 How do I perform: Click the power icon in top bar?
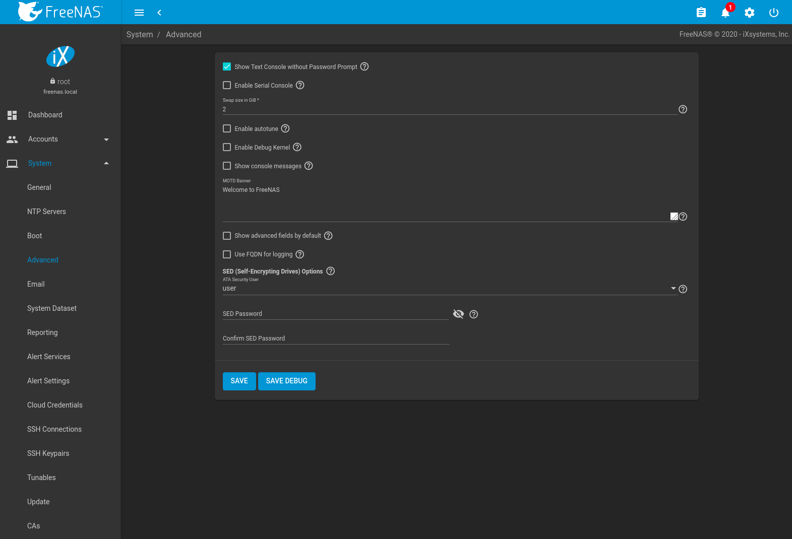coord(773,13)
